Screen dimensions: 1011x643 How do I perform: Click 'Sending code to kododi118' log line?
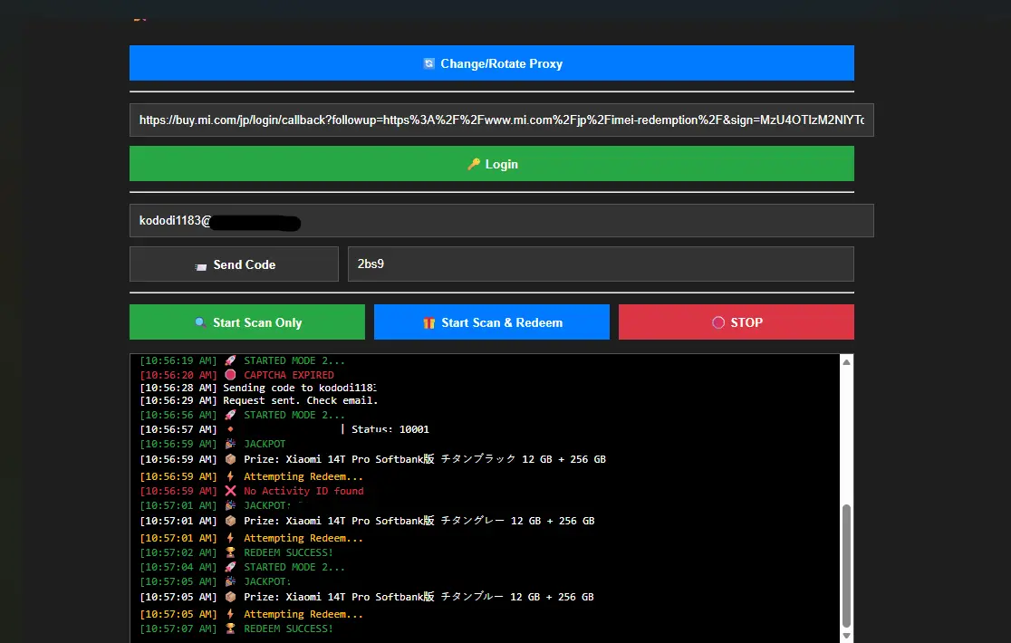(x=258, y=388)
